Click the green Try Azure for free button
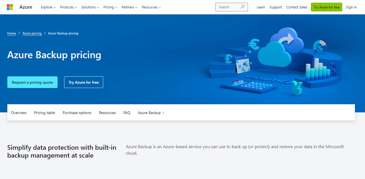This screenshot has width=365, height=179. [x=326, y=7]
